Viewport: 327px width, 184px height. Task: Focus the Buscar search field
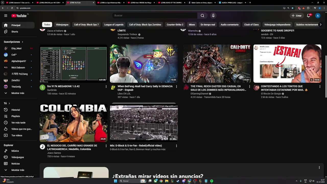154,16
